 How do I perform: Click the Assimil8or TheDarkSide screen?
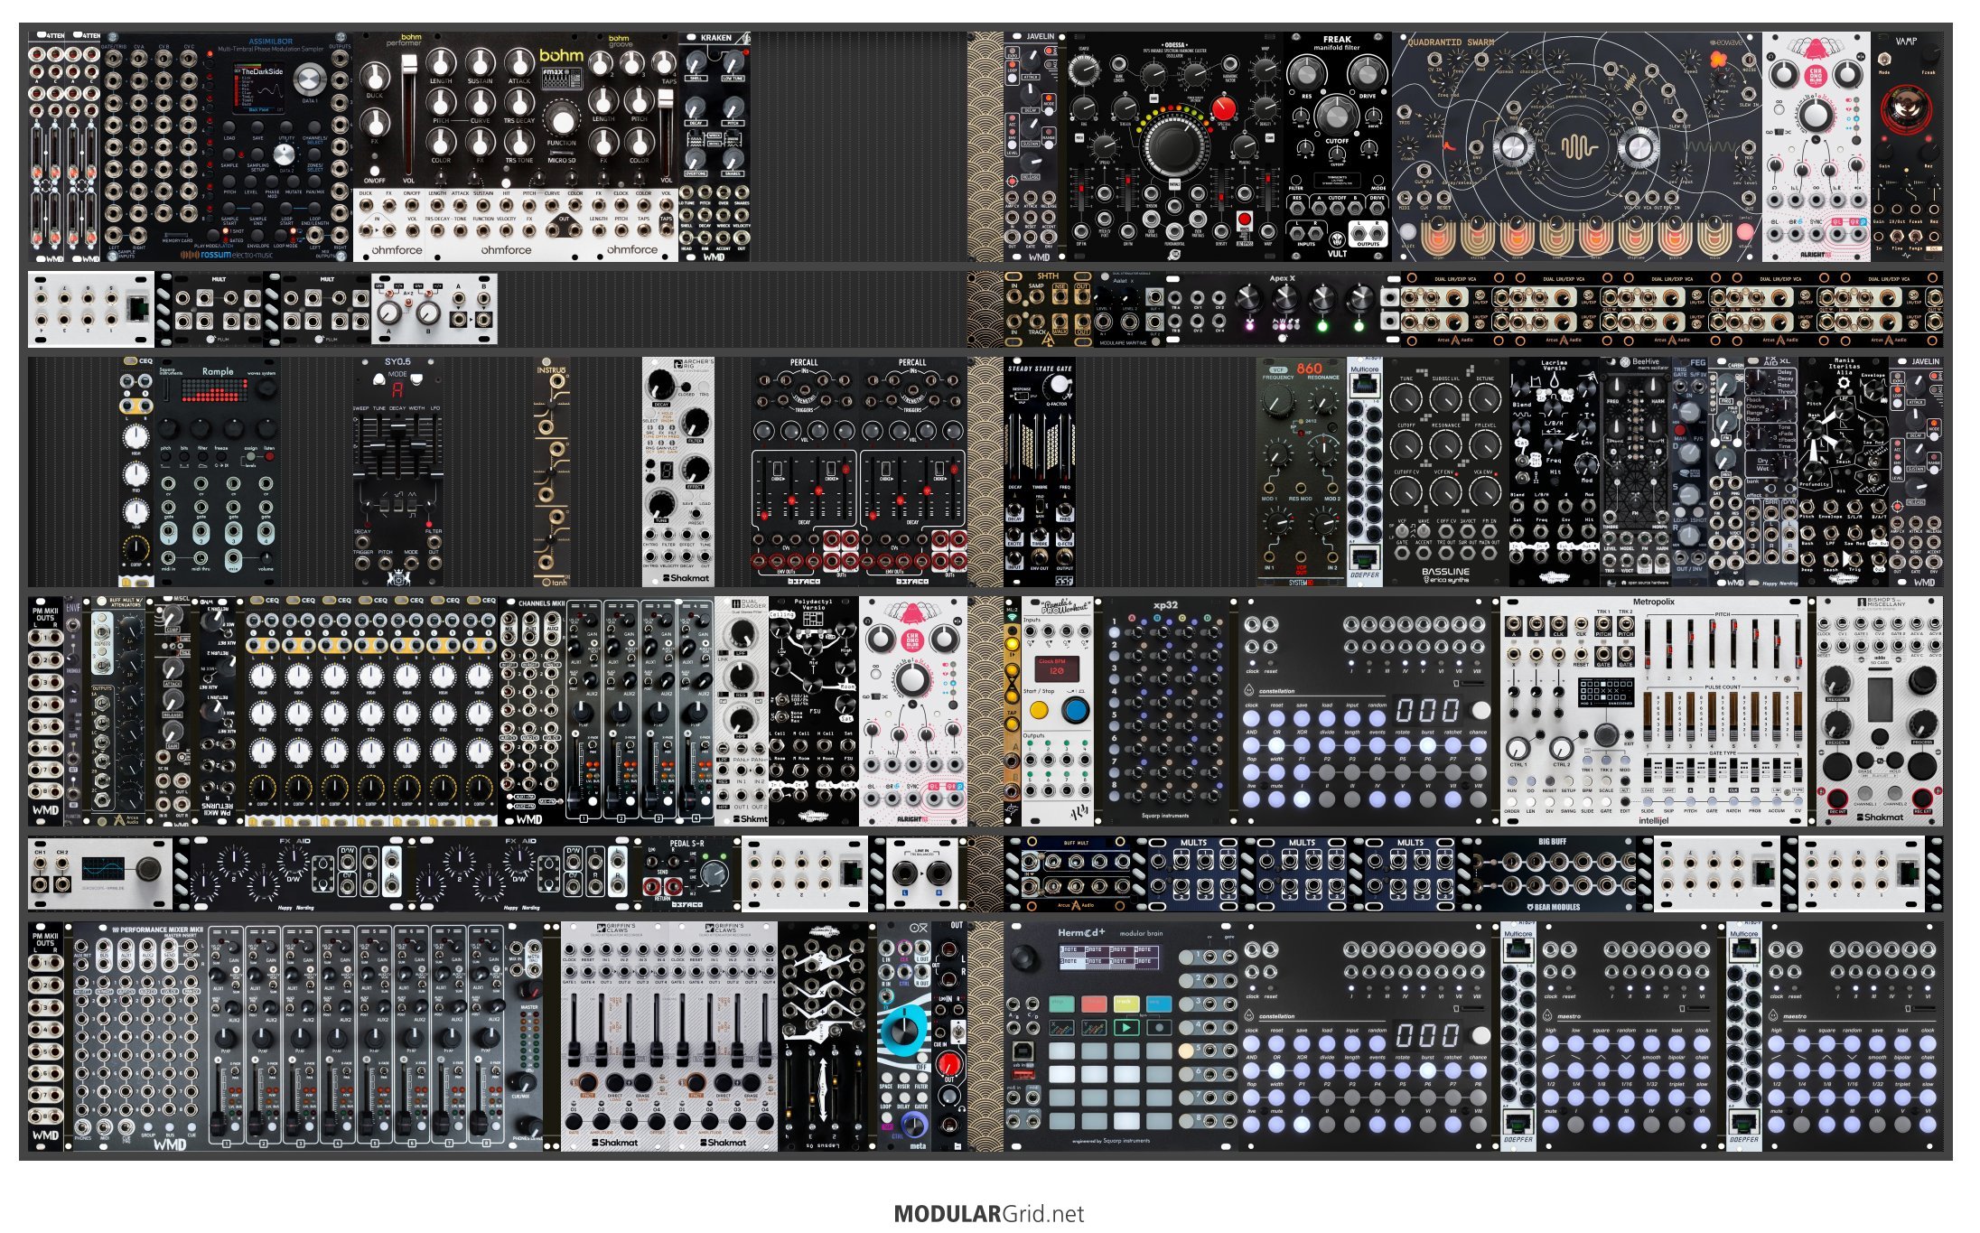(261, 89)
